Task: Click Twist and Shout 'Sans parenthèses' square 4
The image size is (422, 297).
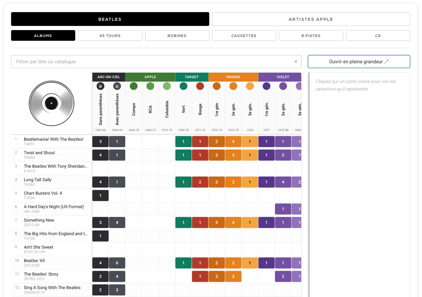Action: pyautogui.click(x=100, y=155)
